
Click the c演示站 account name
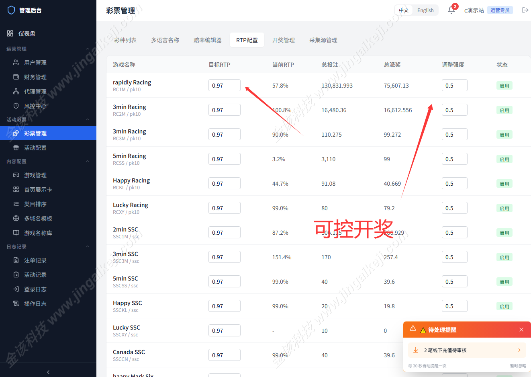click(474, 10)
